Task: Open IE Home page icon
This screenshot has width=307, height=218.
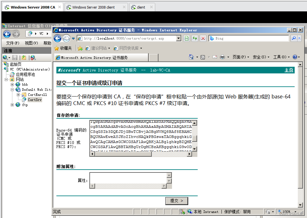Action: (191, 57)
